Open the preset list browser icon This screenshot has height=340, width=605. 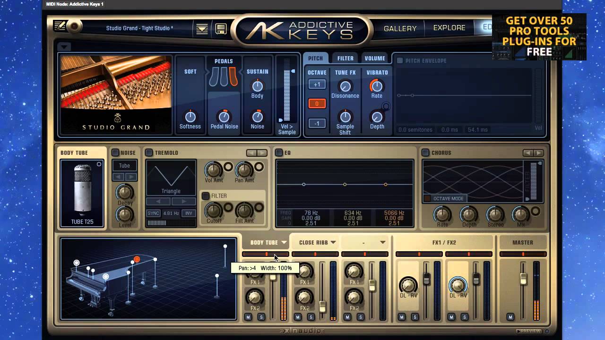click(202, 29)
